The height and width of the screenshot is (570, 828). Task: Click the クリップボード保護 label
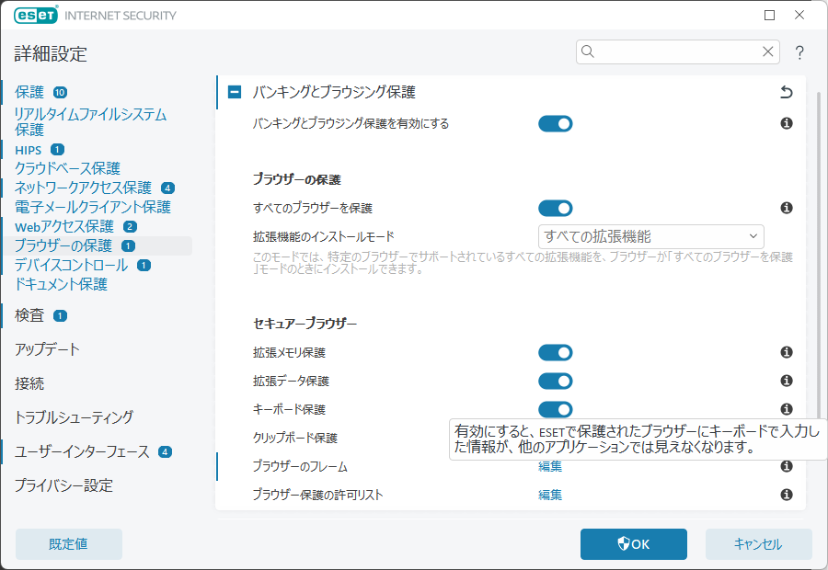tap(295, 438)
